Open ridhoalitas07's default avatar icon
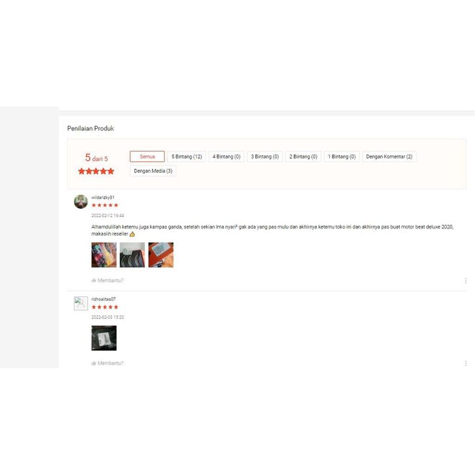 (x=81, y=303)
